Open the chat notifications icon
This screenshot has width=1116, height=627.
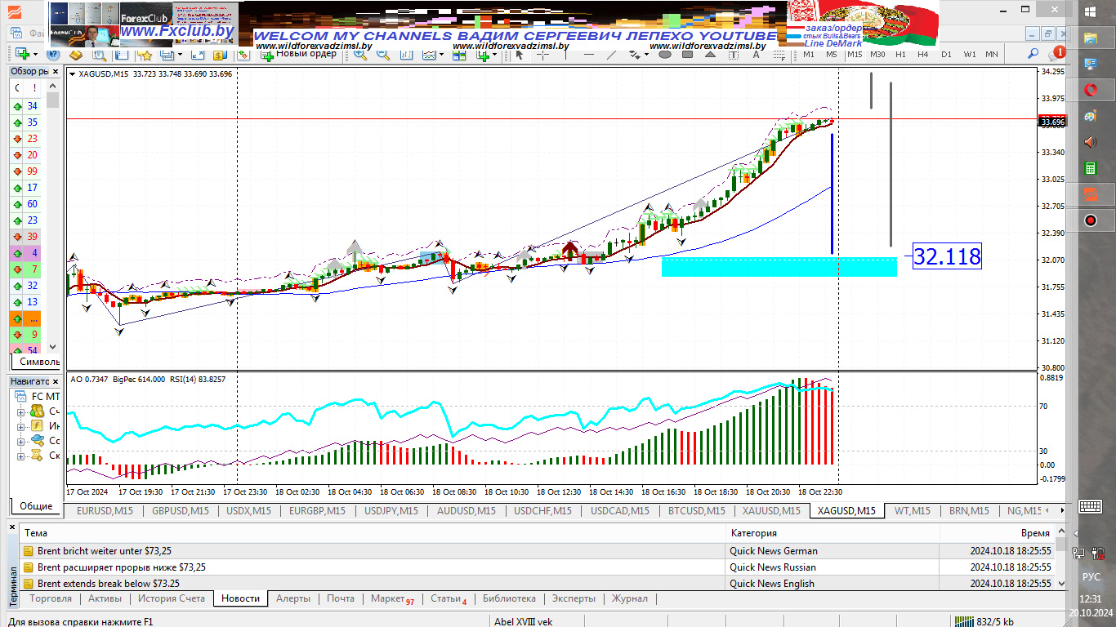click(1057, 55)
